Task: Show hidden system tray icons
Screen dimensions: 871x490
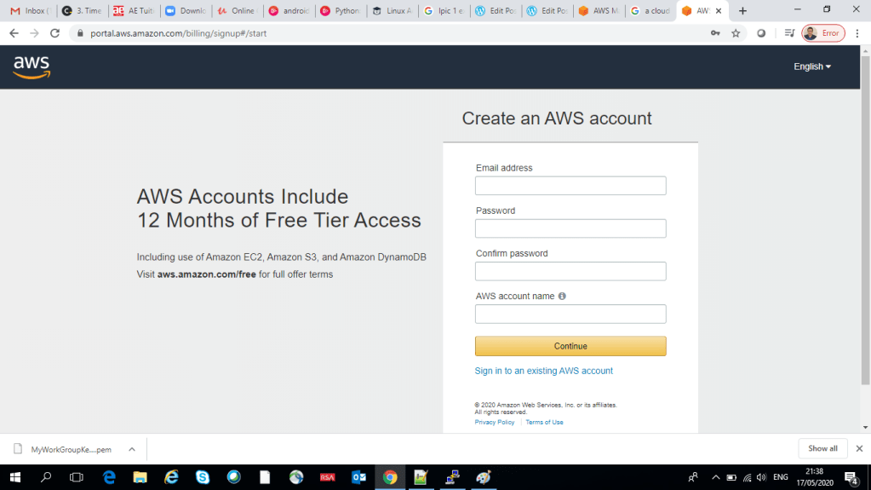Action: point(716,477)
